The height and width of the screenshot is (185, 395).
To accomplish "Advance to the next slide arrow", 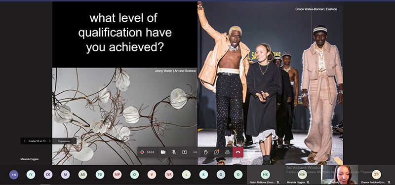I will pos(50,141).
